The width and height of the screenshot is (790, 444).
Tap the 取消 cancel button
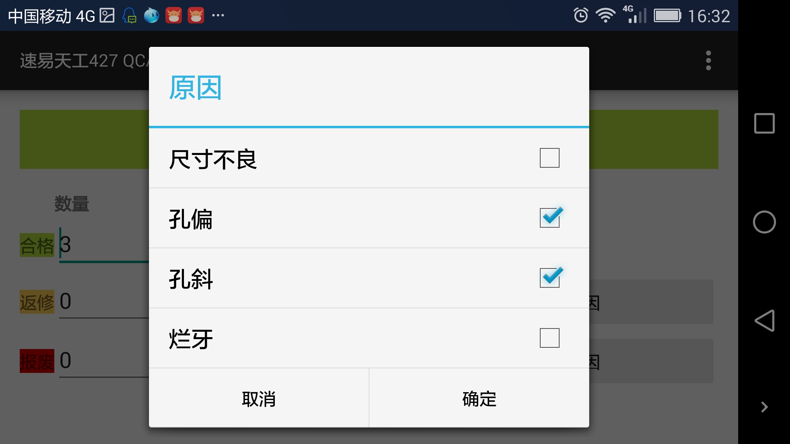(x=259, y=398)
